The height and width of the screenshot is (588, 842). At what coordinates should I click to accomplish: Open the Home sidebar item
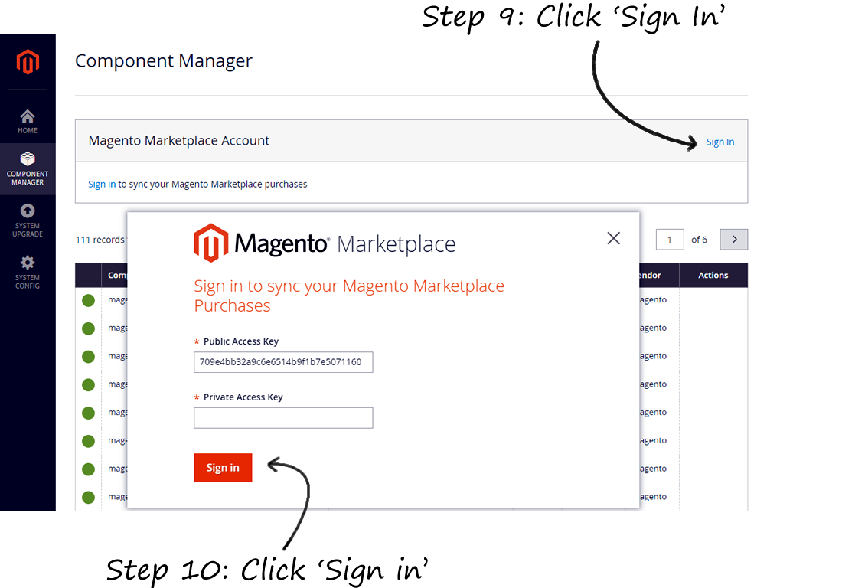coord(28,122)
